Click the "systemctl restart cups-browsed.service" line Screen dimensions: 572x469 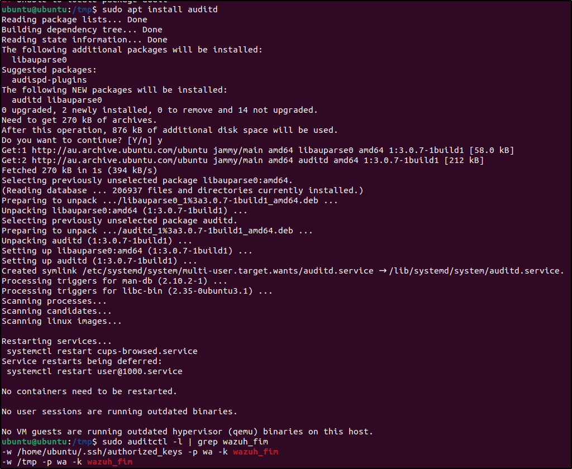coord(102,351)
